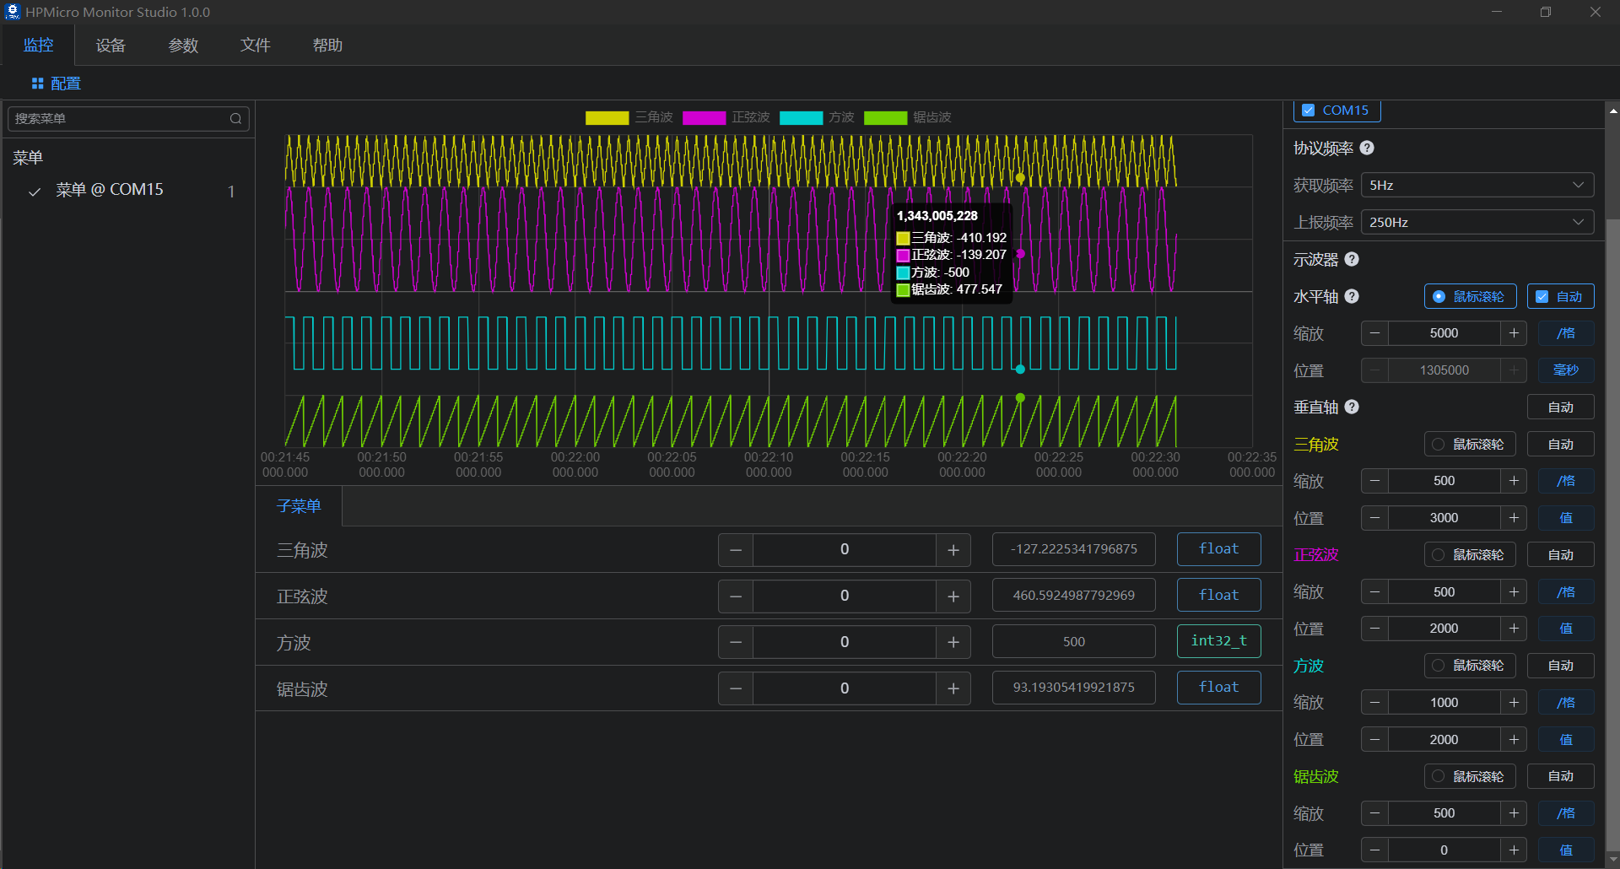Open 获取频率 5Hz dropdown
Viewport: 1620px width, 869px height.
(1477, 185)
